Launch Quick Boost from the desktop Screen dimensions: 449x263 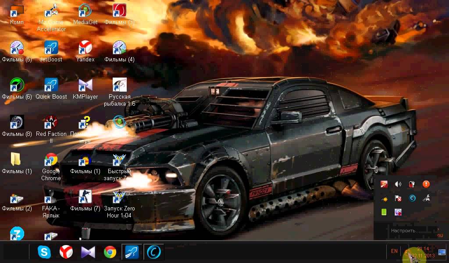tap(51, 89)
